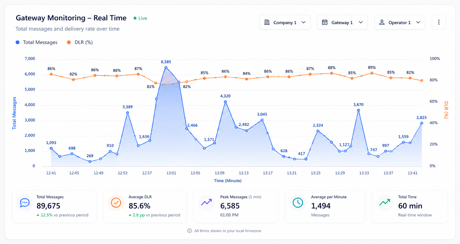Expand the Operator 1 dropdown chevron

[418, 22]
